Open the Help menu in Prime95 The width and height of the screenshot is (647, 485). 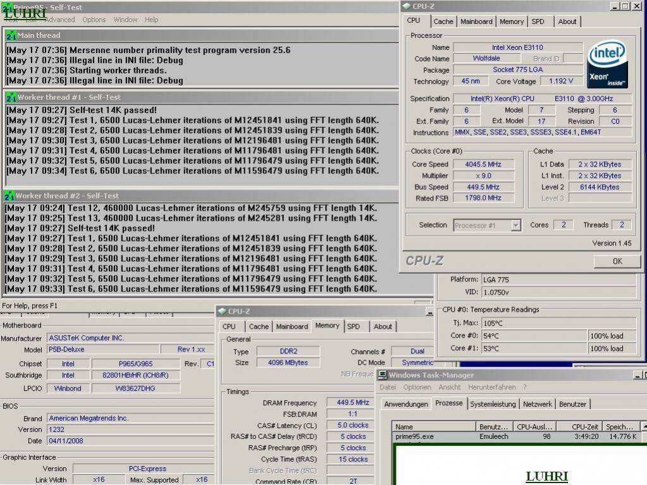[x=151, y=20]
